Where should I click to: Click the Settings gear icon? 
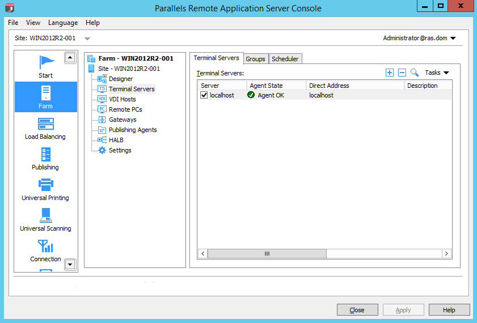102,150
